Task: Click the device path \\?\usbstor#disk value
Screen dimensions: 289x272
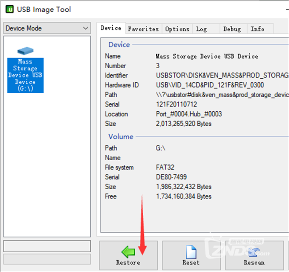Action: tap(222, 95)
